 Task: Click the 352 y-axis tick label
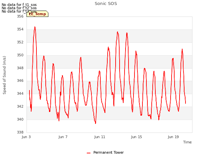20,42
